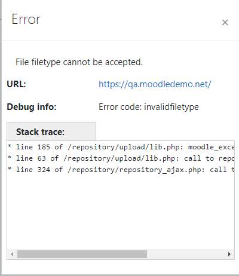The height and width of the screenshot is (276, 239).
Task: Click the '/repository/repository_ajax.php' path text
Action: (x=136, y=170)
